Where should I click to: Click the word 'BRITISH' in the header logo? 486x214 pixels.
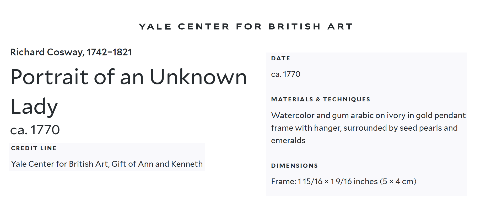pos(294,26)
